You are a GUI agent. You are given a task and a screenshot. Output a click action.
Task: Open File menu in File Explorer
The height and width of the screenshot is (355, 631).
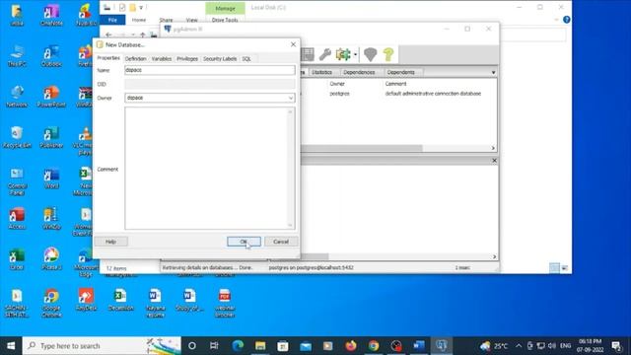(x=112, y=20)
